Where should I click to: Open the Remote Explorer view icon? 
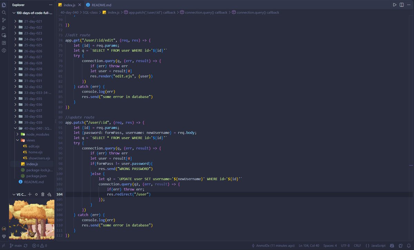(x=4, y=35)
